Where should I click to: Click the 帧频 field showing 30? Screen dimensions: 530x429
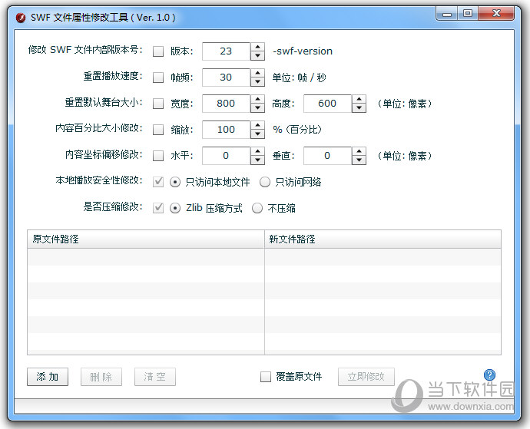point(226,78)
